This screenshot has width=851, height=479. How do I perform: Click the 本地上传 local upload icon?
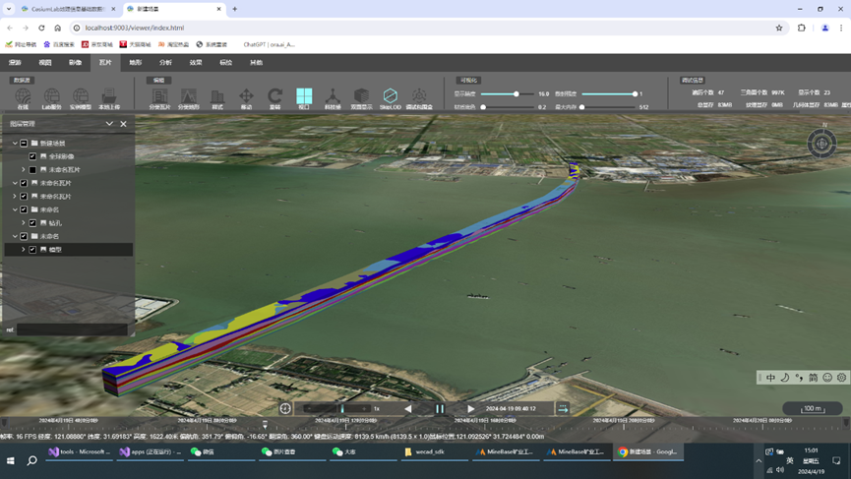point(109,96)
